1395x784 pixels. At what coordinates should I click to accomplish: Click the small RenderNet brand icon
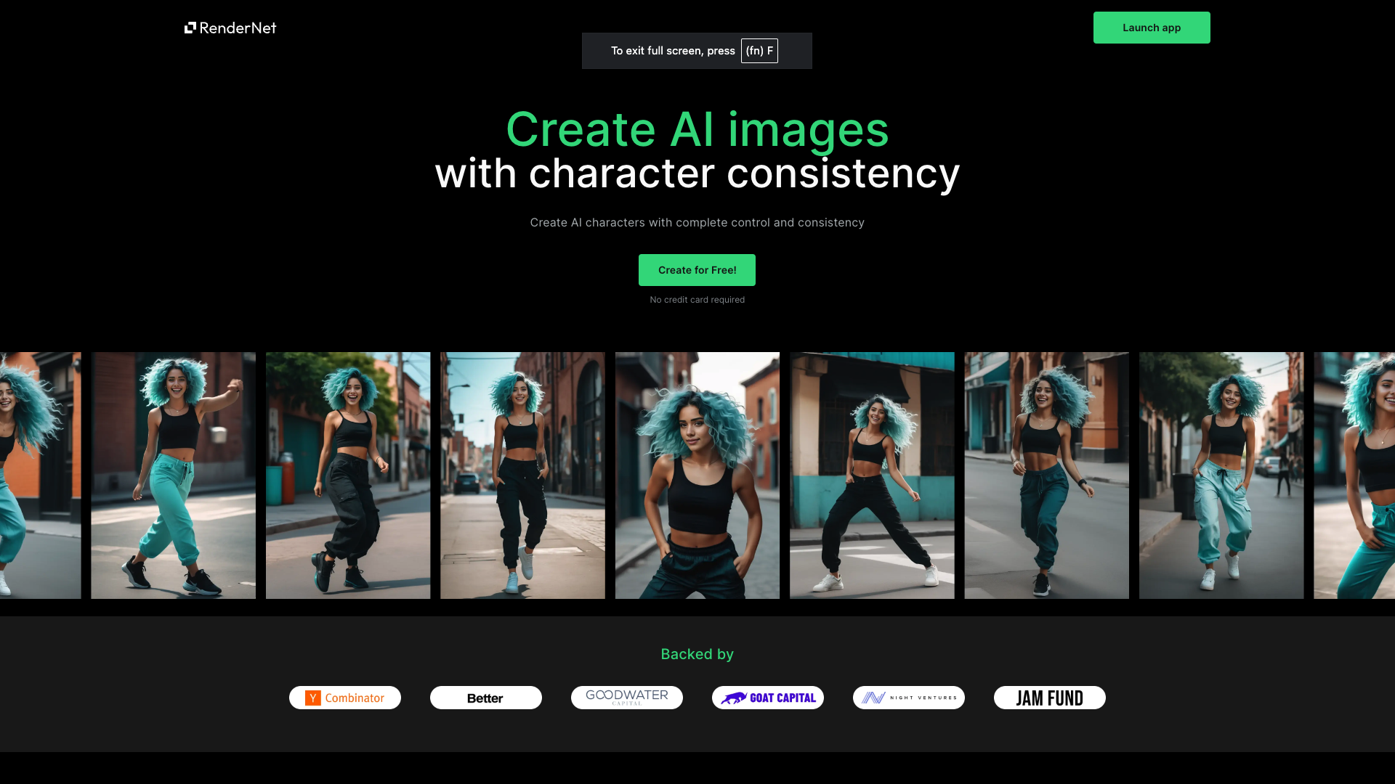(x=190, y=27)
